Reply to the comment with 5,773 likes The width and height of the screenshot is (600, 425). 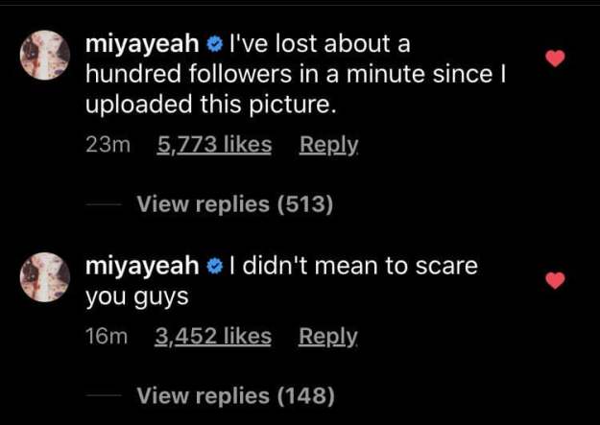coord(329,145)
